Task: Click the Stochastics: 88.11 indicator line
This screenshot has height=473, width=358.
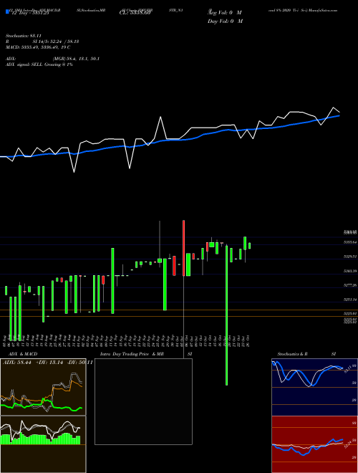Action: [24, 36]
